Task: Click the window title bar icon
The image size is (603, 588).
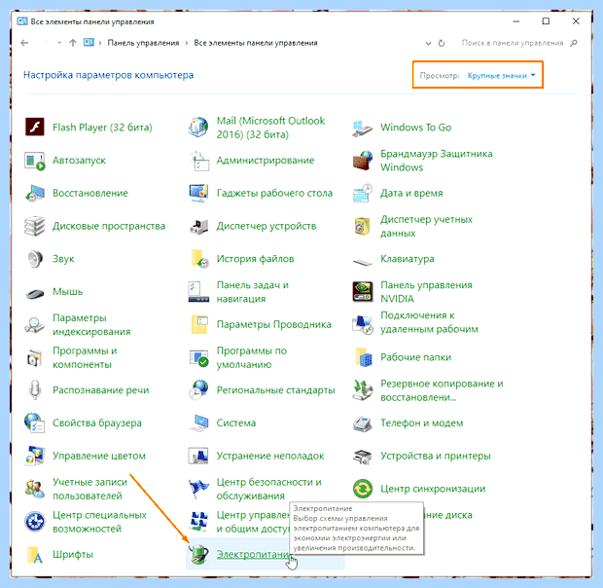Action: click(22, 21)
